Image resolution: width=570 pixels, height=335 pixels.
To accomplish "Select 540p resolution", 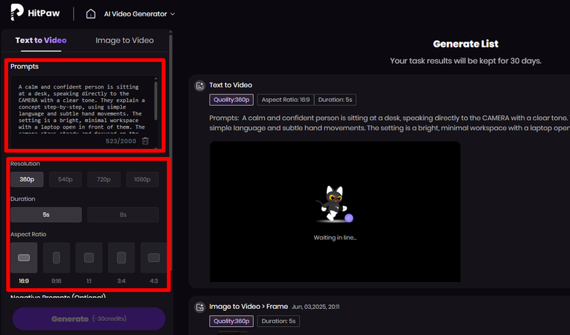I will tap(66, 179).
